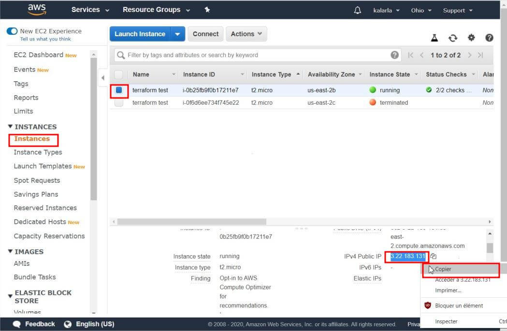Image resolution: width=507 pixels, height=331 pixels.
Task: Open the help question mark icon
Action: click(489, 38)
